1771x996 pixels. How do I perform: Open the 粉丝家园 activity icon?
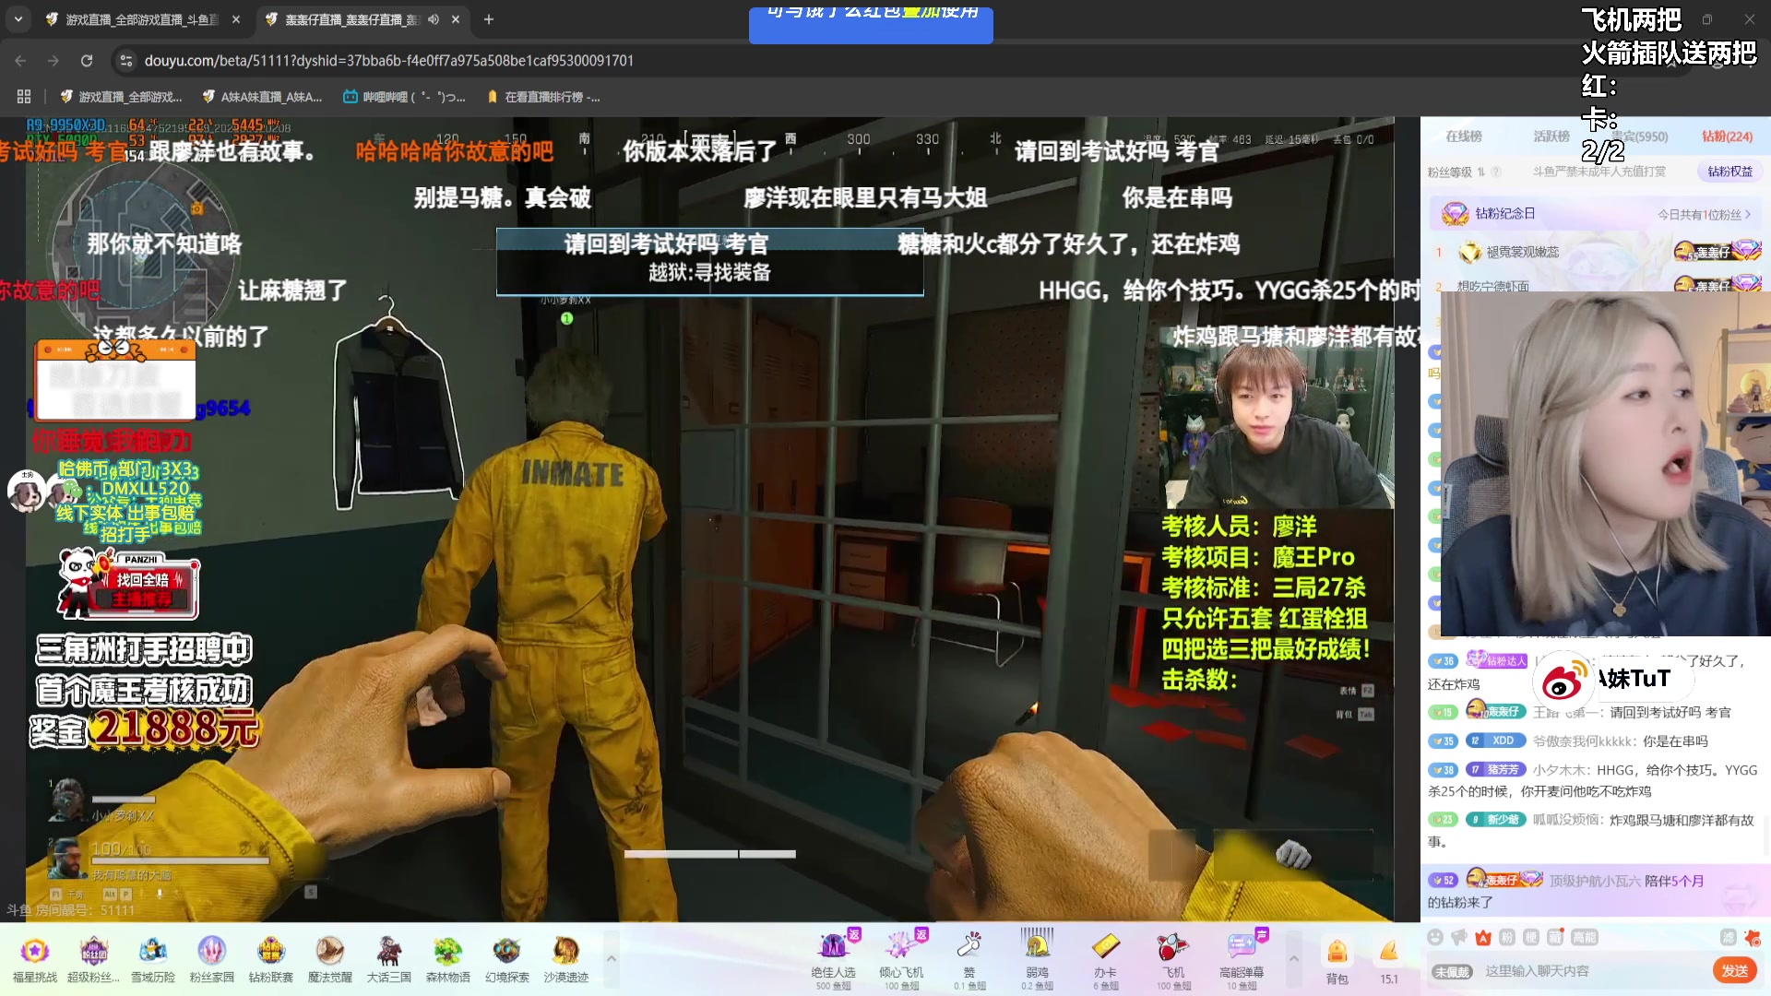211,959
